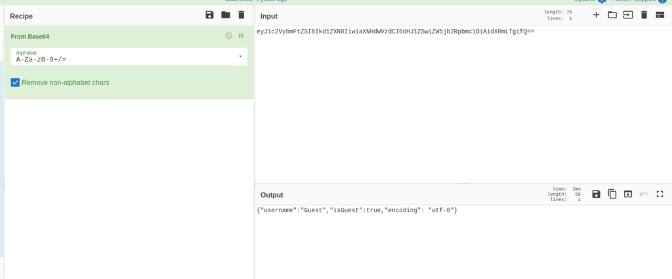The height and width of the screenshot is (279, 672).
Task: Replace input with output
Action: pyautogui.click(x=628, y=194)
